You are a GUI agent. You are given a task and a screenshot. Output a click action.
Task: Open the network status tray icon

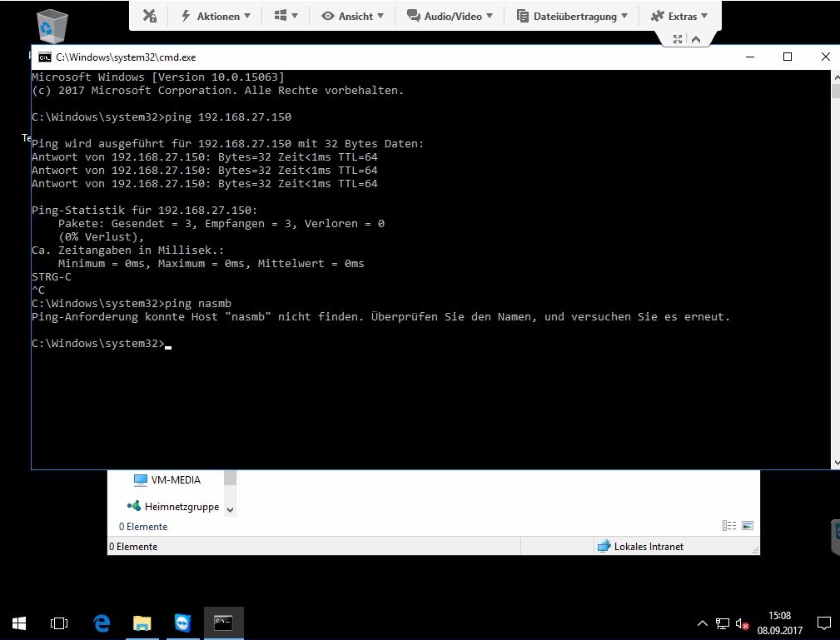pyautogui.click(x=722, y=623)
